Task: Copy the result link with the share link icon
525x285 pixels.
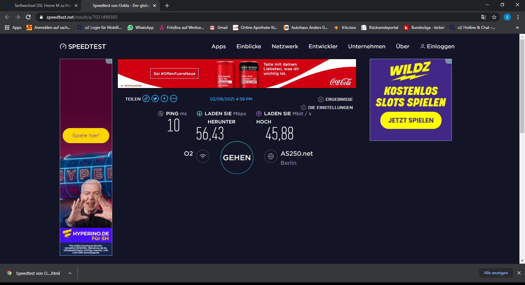Action: point(146,99)
